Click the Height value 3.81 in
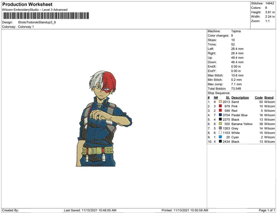 click(x=270, y=12)
